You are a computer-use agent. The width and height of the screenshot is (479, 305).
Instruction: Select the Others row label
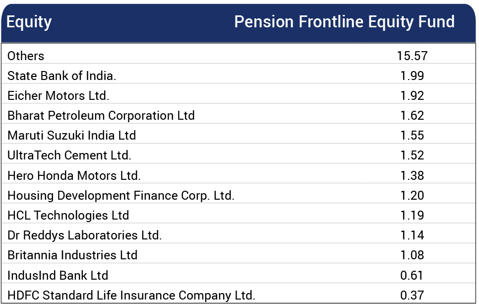coord(26,56)
